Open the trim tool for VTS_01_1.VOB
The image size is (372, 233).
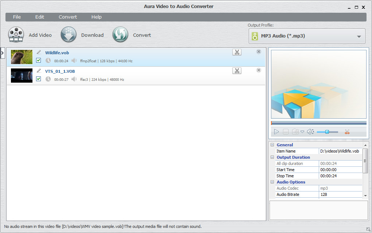237,70
